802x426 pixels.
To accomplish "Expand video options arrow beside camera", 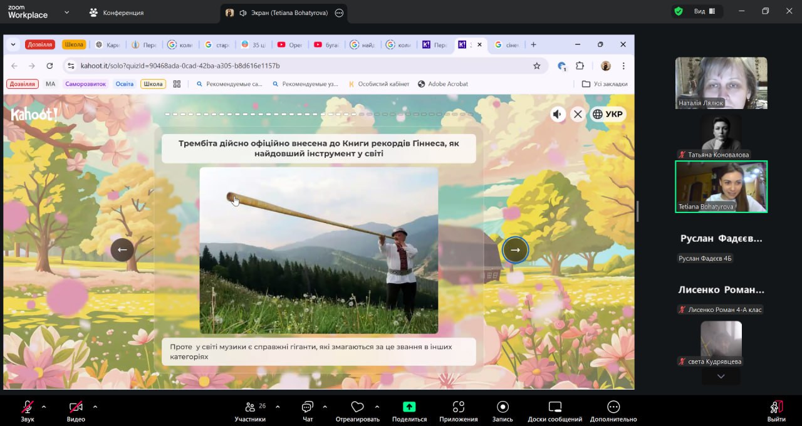I will 95,407.
